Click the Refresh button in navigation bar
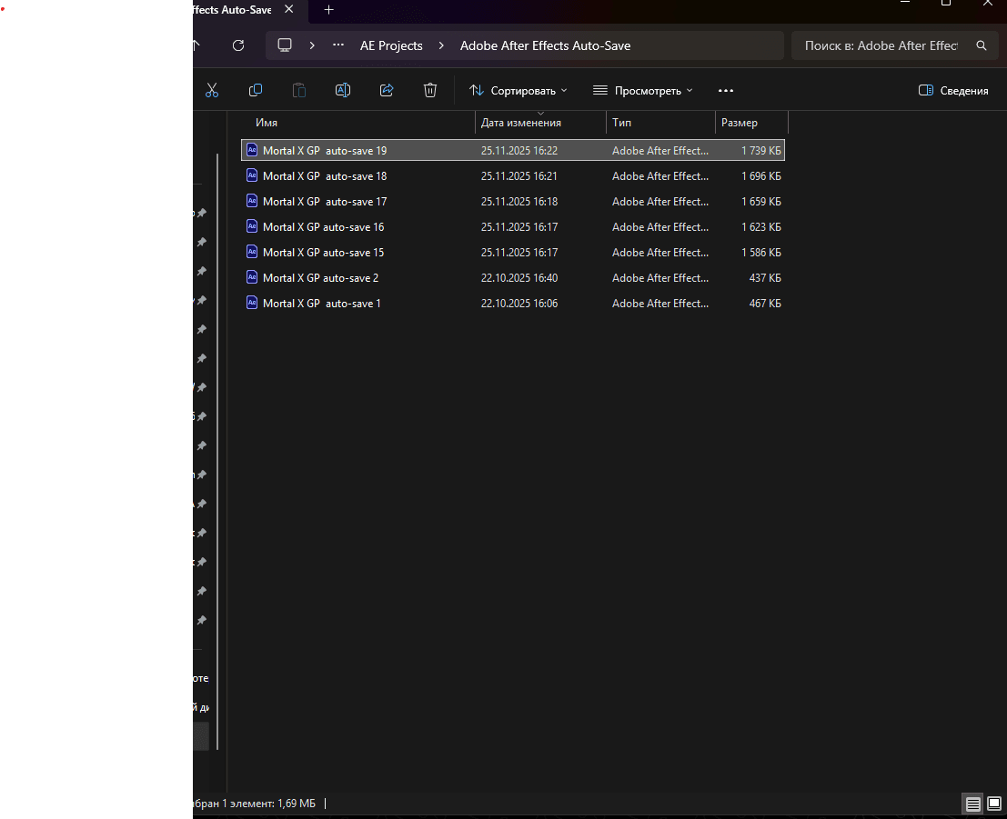Screen dimensions: 1007x819 (x=238, y=45)
